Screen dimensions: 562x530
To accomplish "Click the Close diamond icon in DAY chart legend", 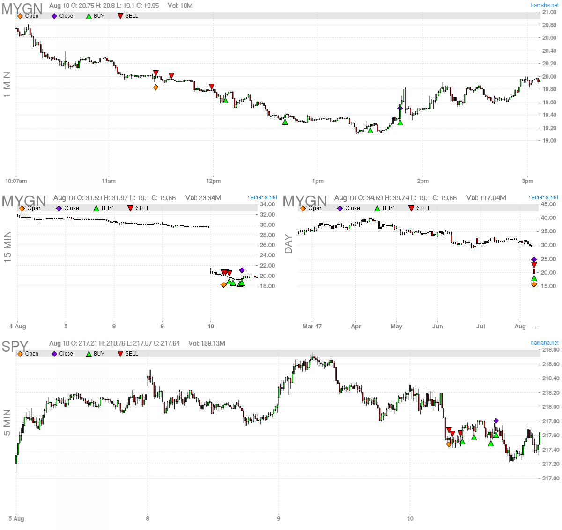I will [x=340, y=208].
